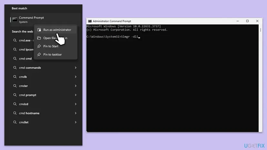267x150 pixels.
Task: Click the Best match heading
Action: click(19, 8)
